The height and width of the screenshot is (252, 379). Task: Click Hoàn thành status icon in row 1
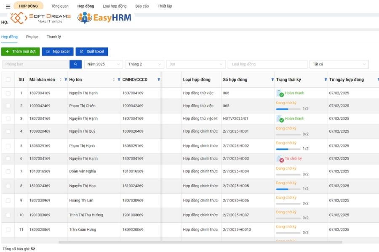(280, 93)
